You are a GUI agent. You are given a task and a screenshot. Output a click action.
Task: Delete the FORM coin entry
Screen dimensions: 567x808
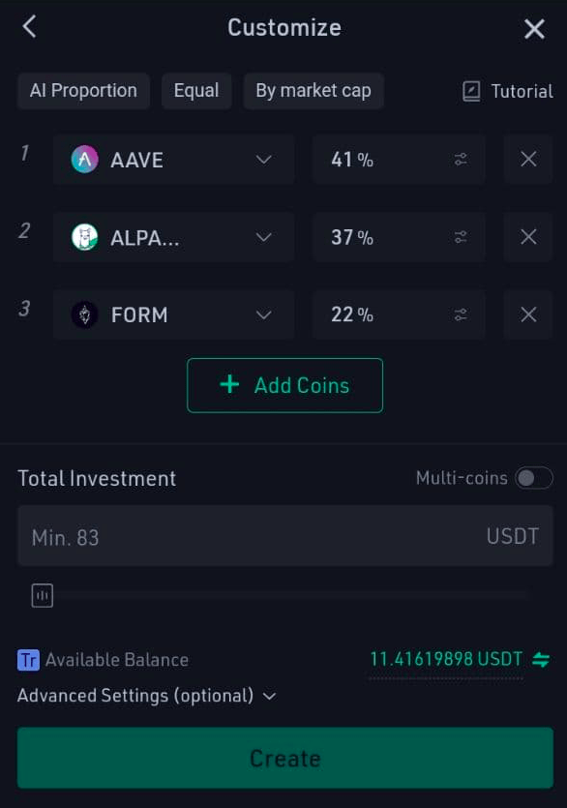(x=527, y=314)
